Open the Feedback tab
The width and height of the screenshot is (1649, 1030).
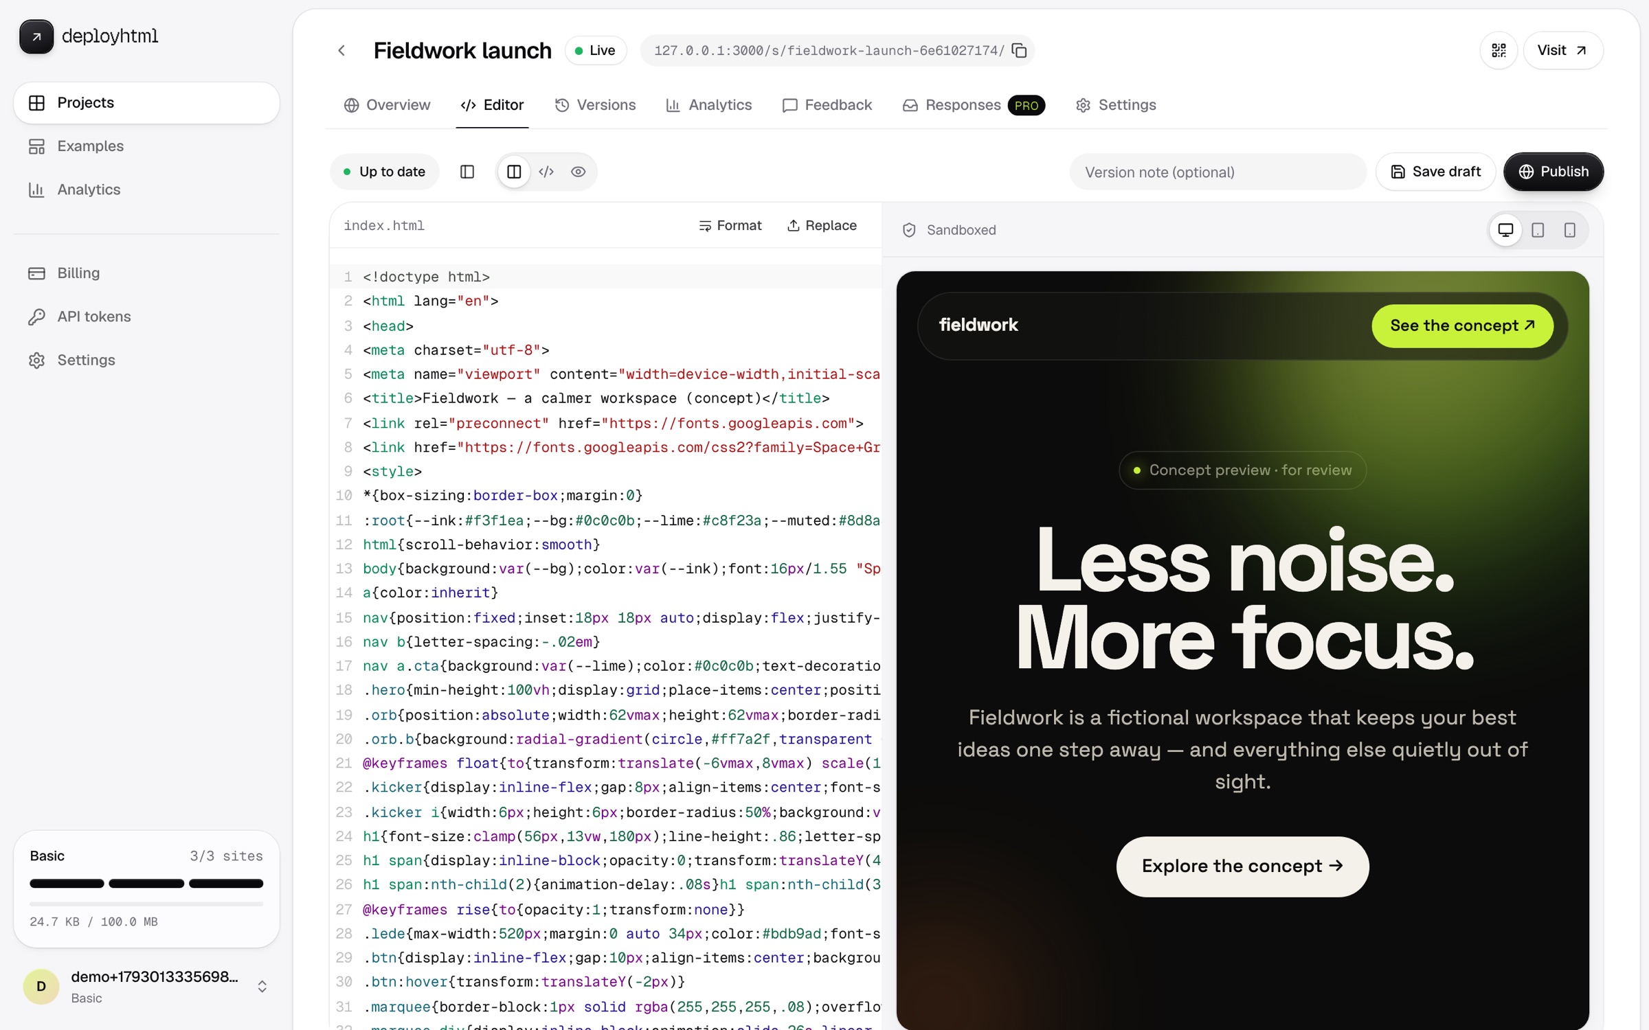pos(827,105)
